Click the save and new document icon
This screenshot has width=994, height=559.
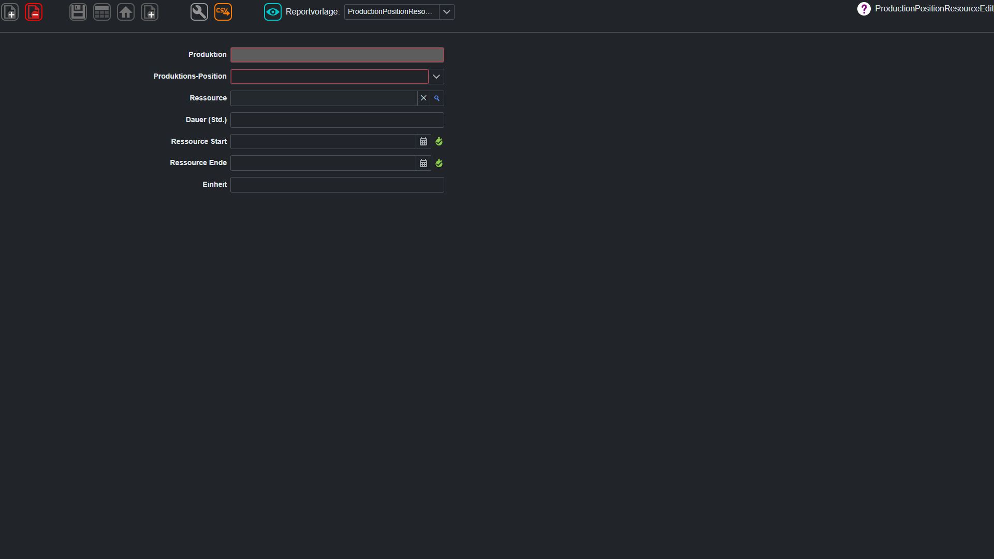coord(150,12)
